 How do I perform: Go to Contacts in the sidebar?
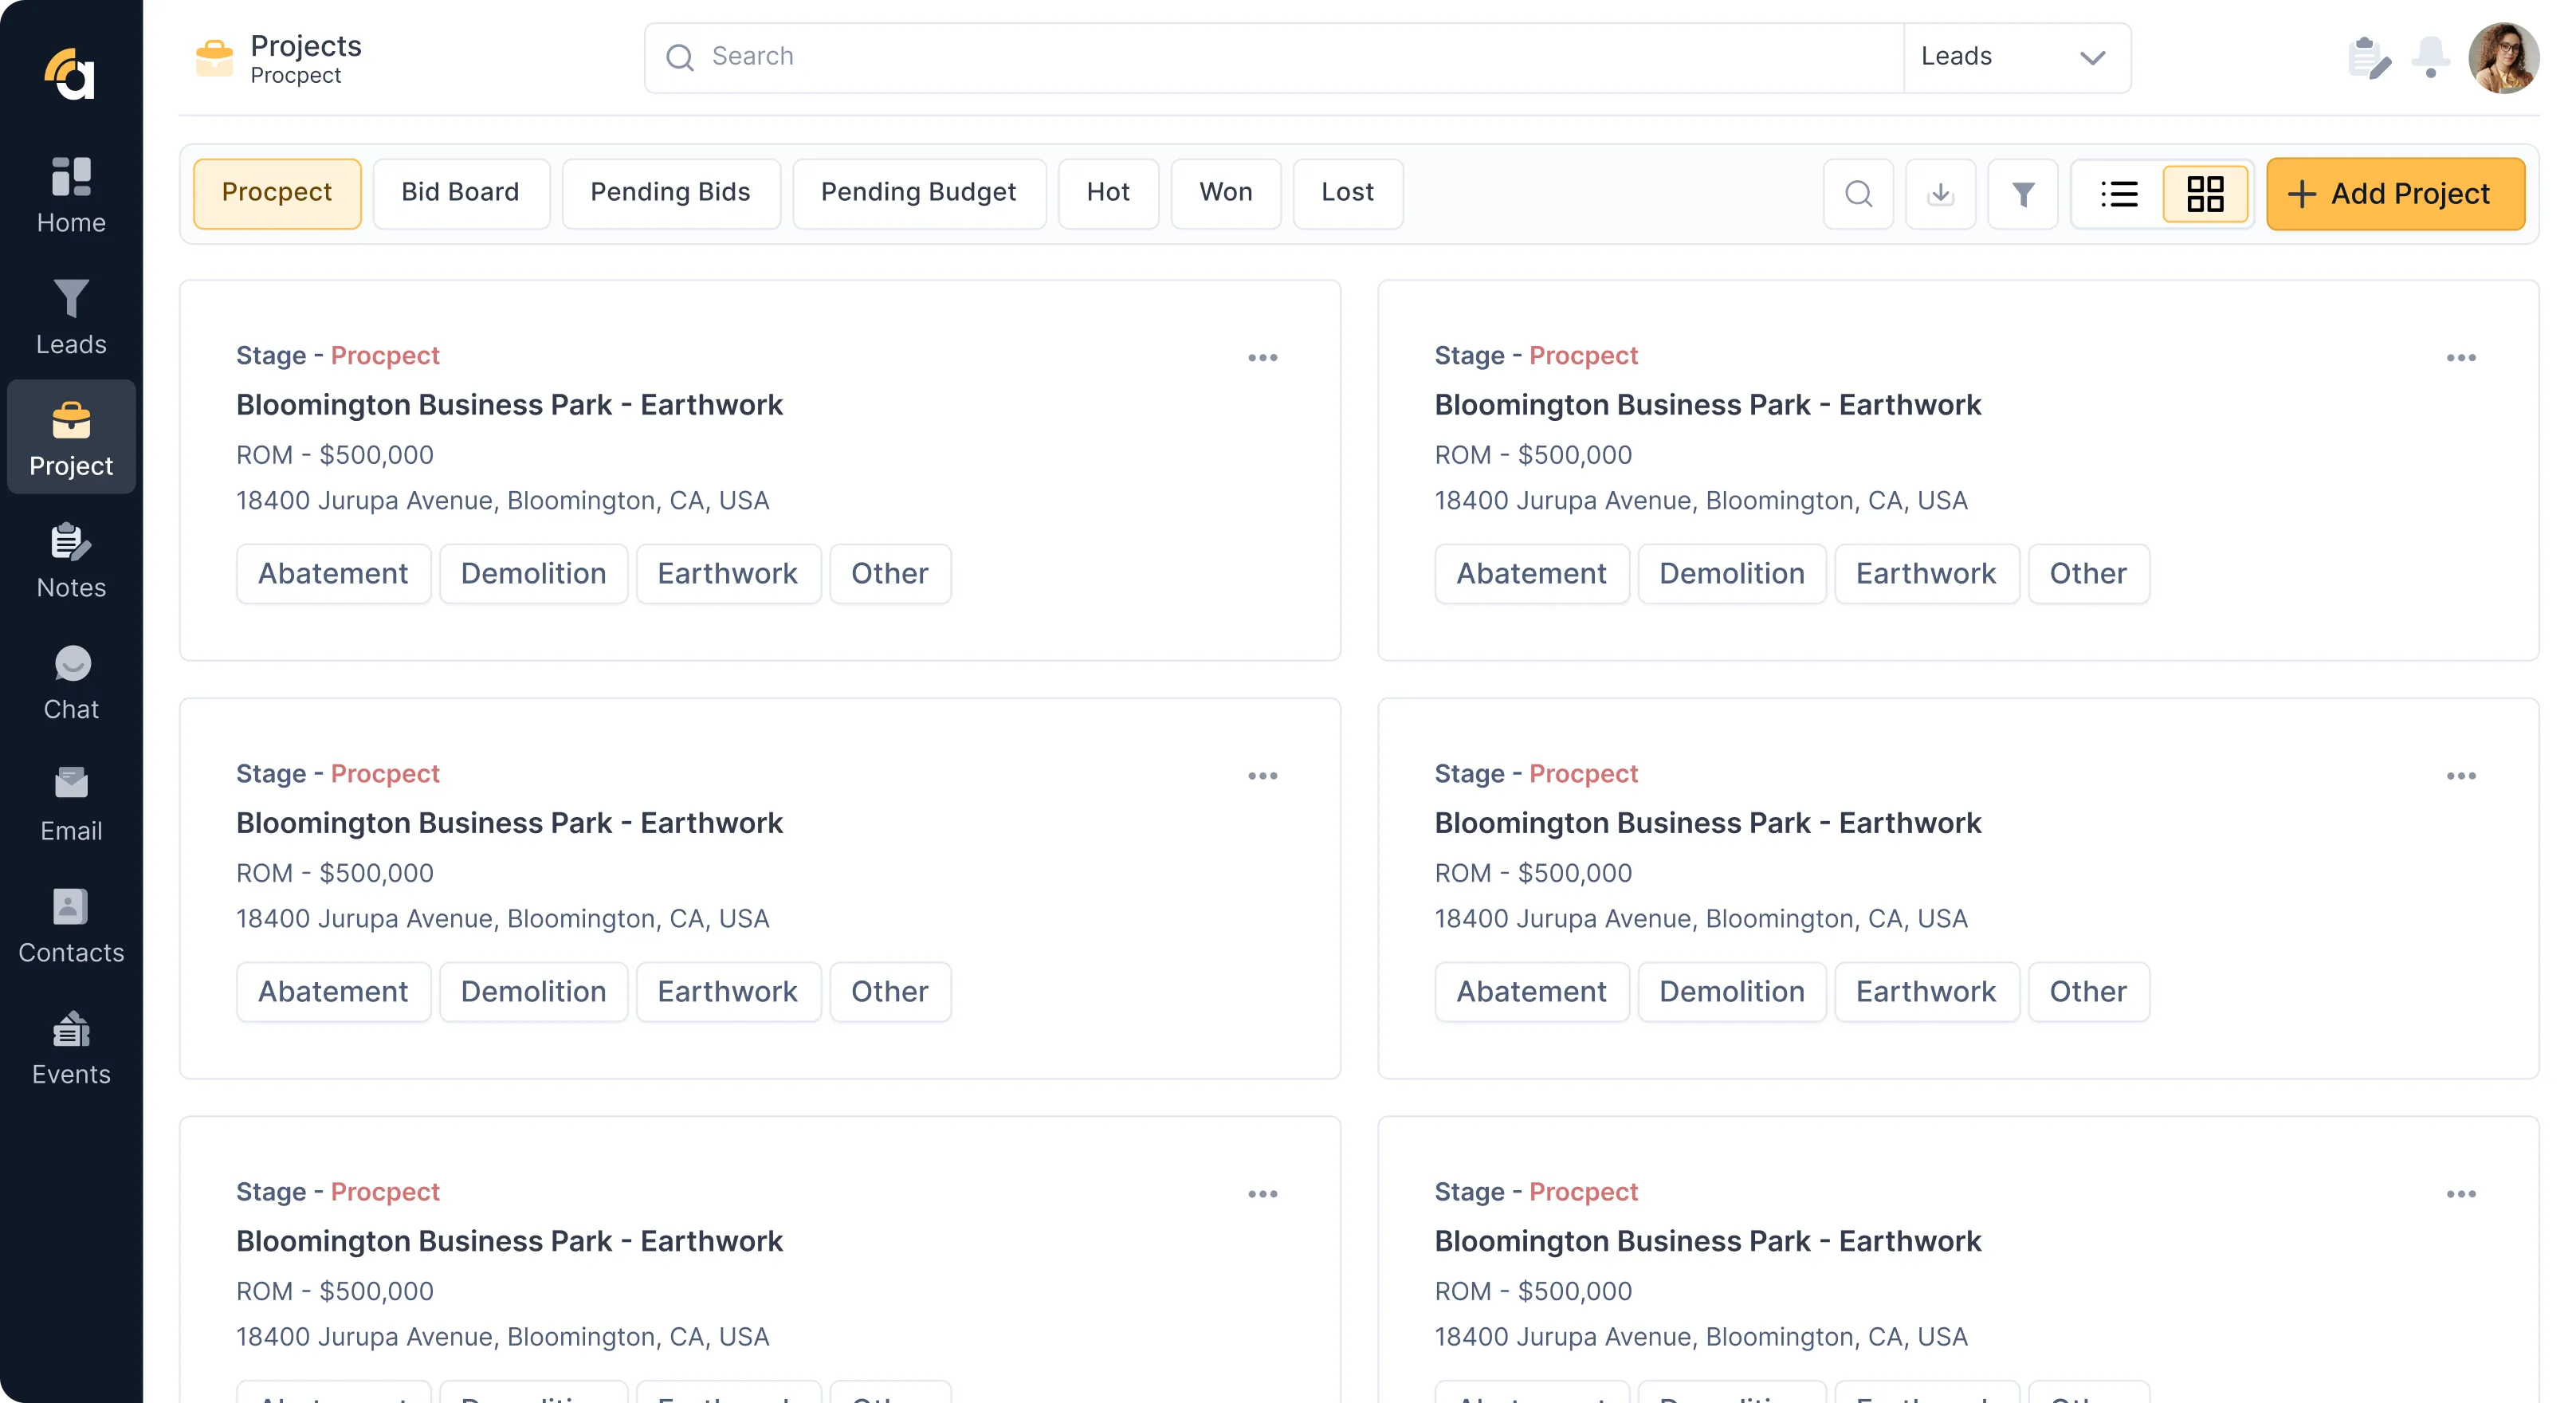71,925
